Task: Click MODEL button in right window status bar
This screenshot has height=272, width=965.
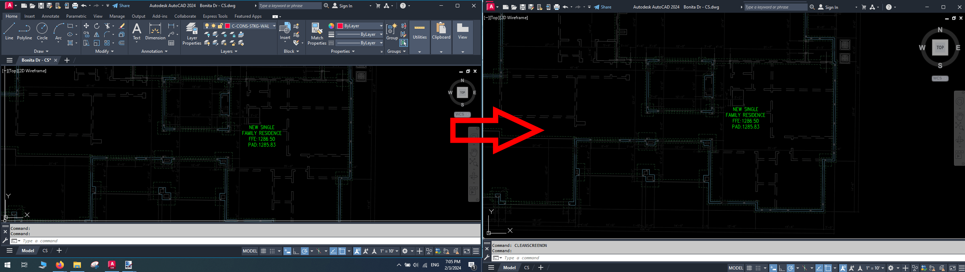Action: click(736, 268)
